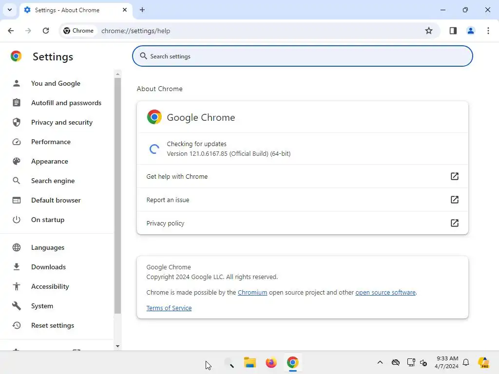The width and height of the screenshot is (499, 374).
Task: Click the muted volume tray icon
Action: tap(423, 362)
